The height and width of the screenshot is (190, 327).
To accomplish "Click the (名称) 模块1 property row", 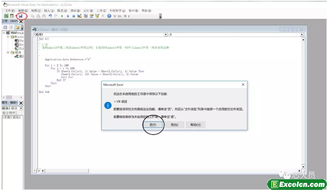I will (x=12, y=117).
